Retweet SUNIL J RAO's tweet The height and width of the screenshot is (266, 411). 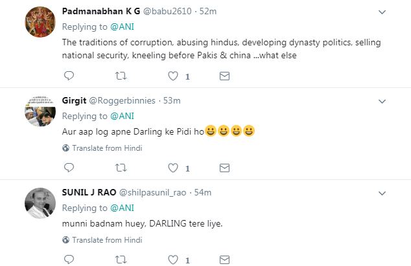[120, 260]
